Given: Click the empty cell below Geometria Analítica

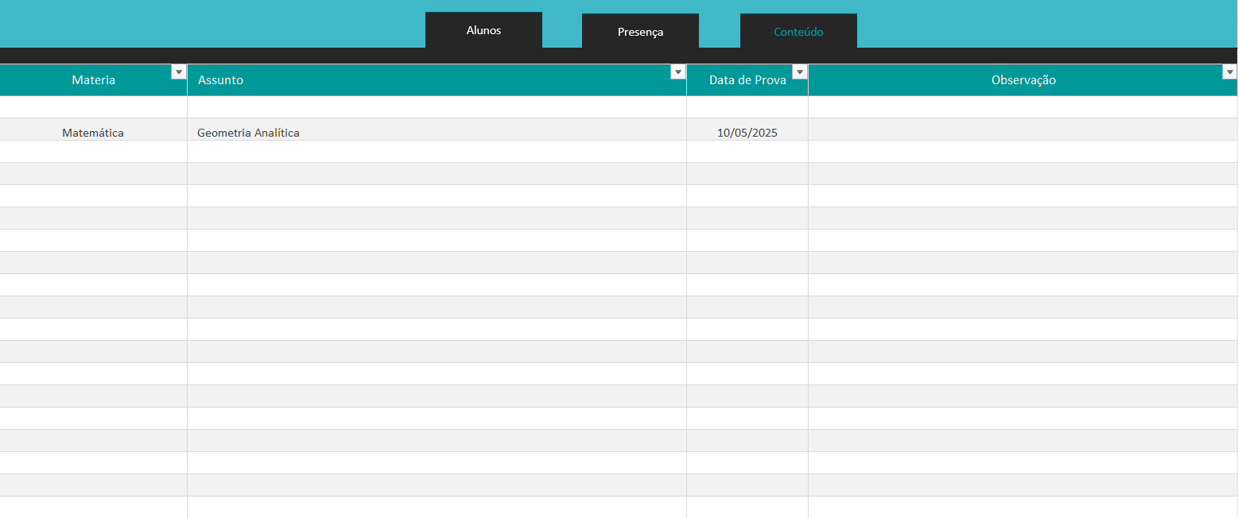Looking at the screenshot, I should 437,152.
